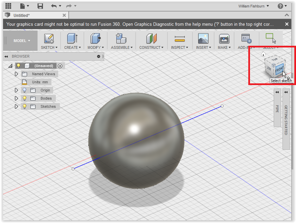The image size is (296, 223).
Task: Click the Inspect measure icon
Action: [x=180, y=39]
